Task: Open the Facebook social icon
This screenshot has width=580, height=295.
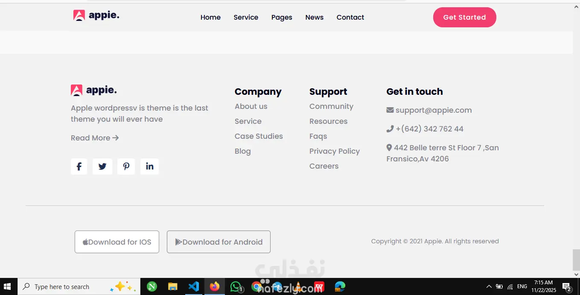Action: [x=79, y=166]
